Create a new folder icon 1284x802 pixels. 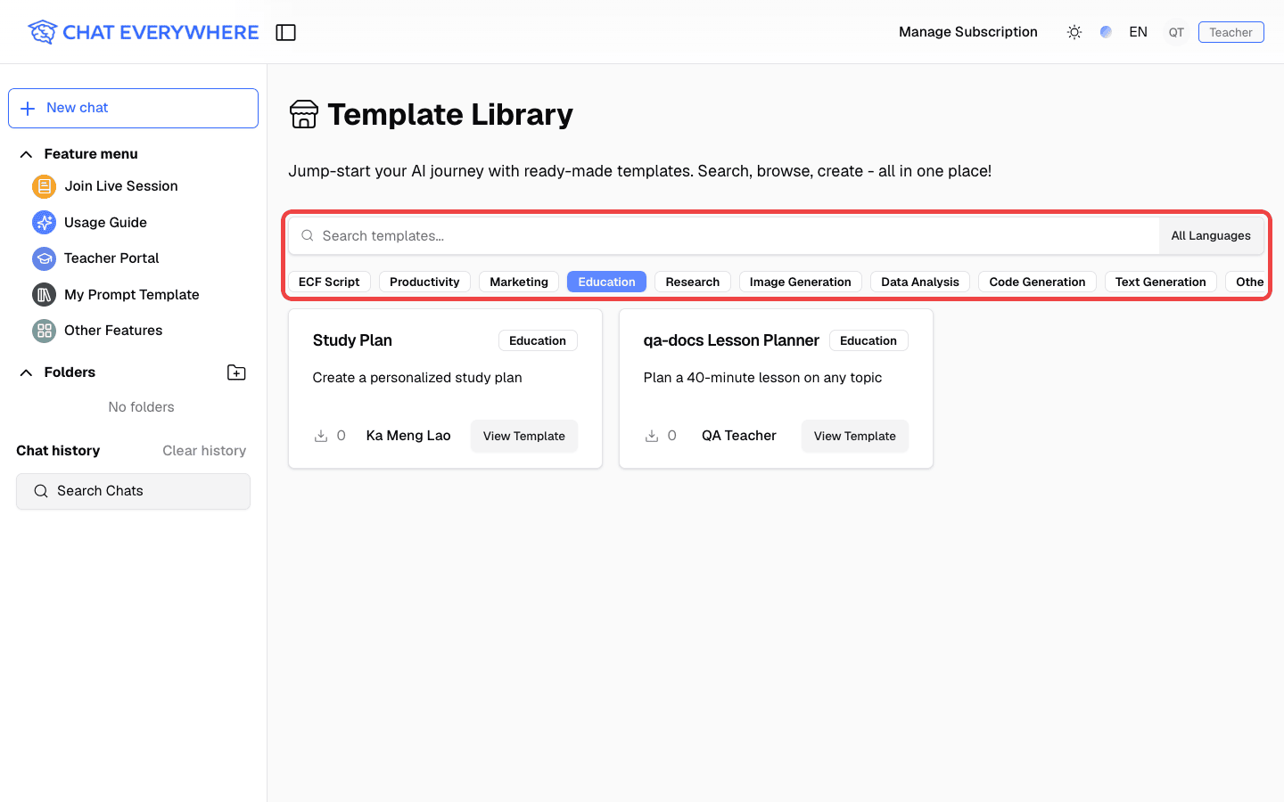tap(236, 372)
